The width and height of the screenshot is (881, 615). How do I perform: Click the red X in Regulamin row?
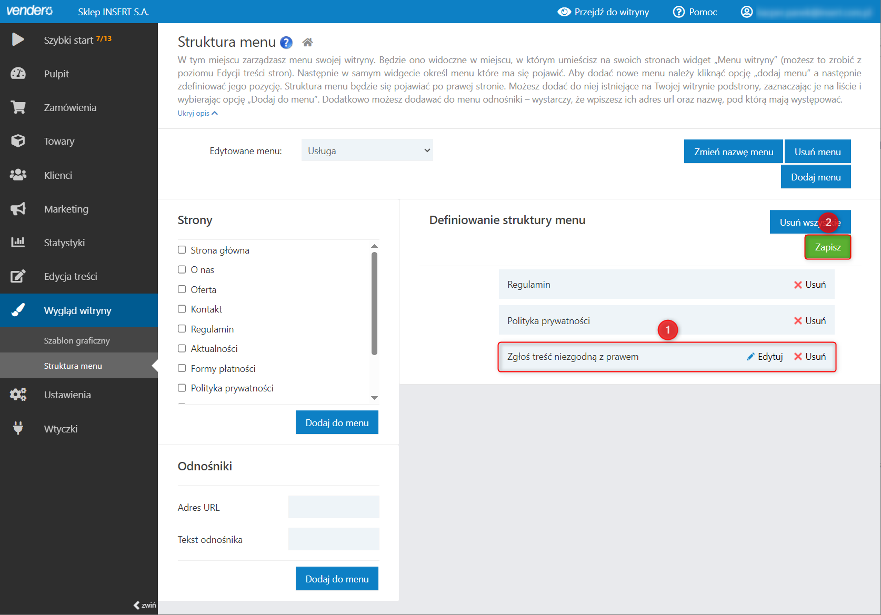tap(798, 285)
